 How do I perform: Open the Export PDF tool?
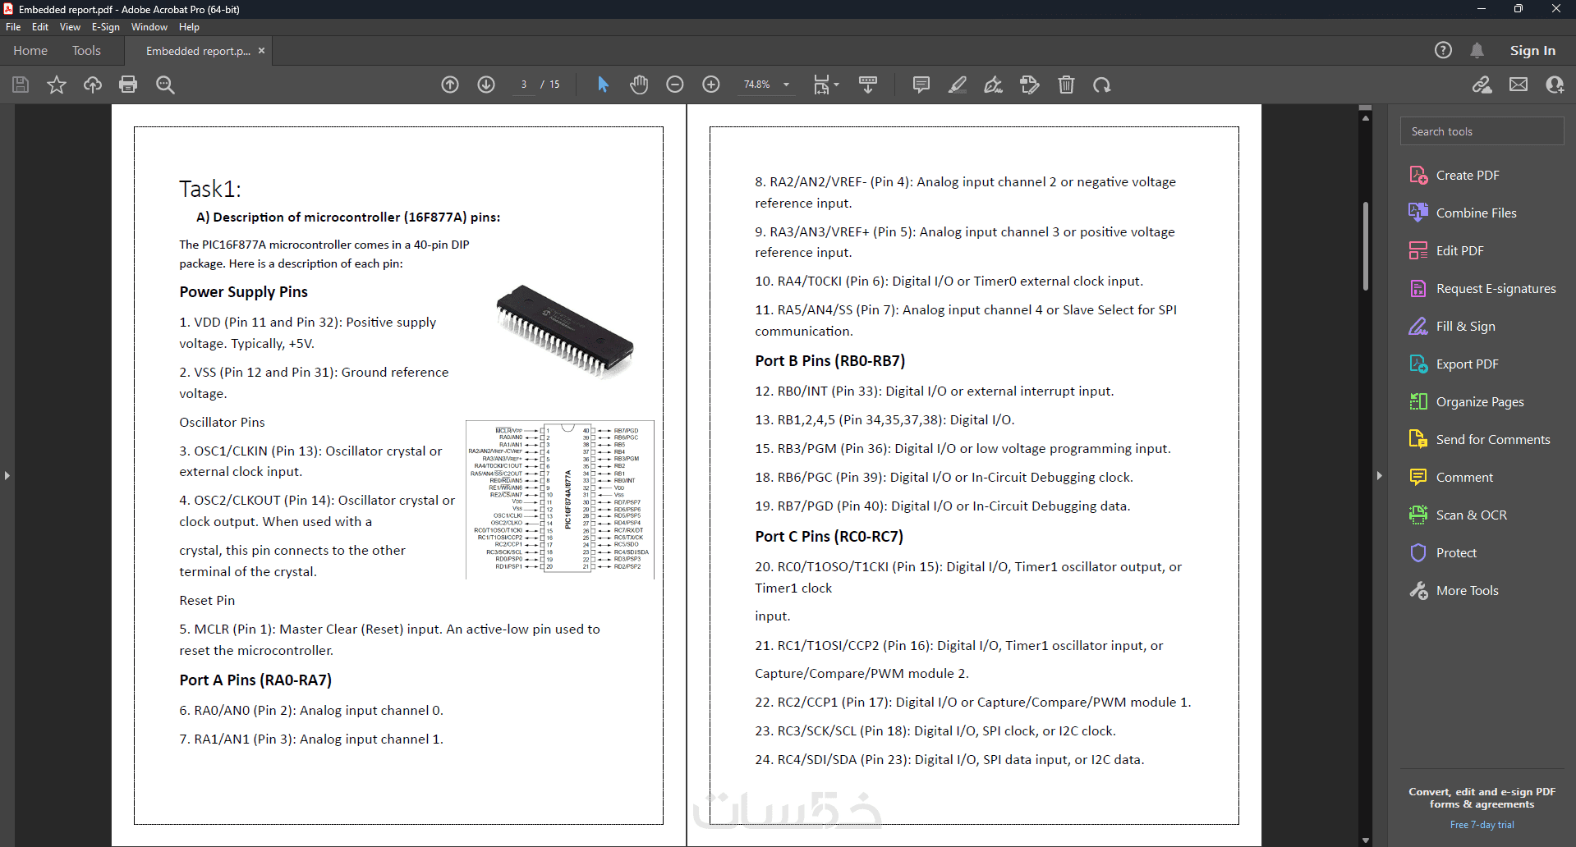click(x=1454, y=364)
